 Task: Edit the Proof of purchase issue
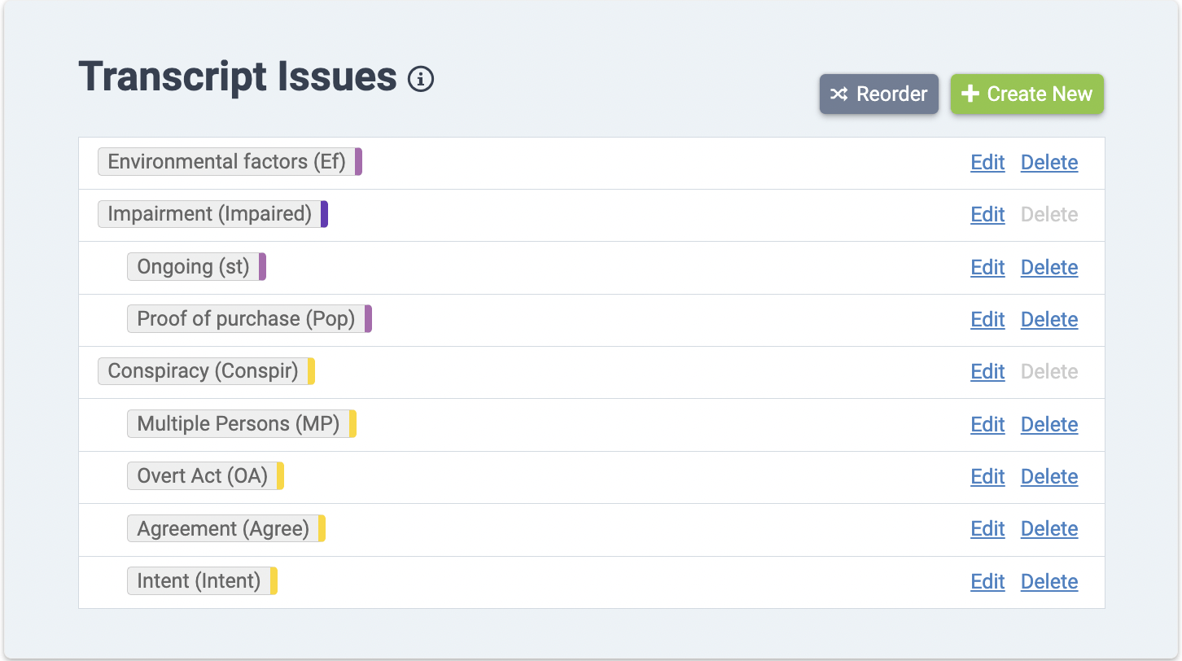[x=987, y=320]
